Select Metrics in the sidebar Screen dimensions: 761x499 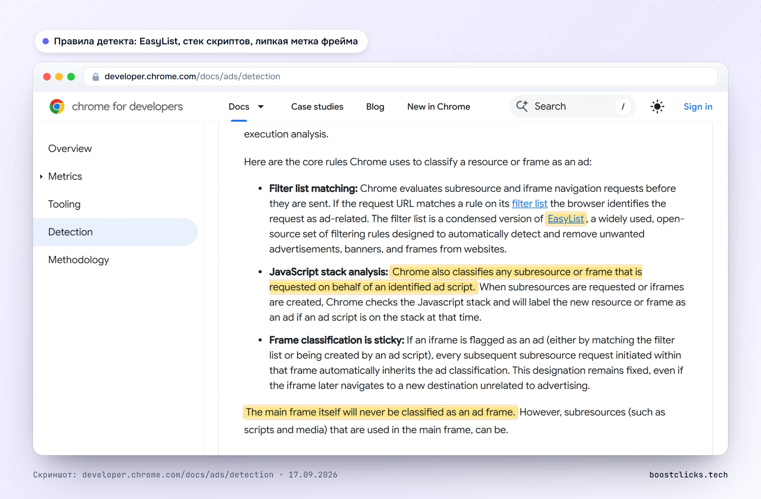click(x=65, y=177)
